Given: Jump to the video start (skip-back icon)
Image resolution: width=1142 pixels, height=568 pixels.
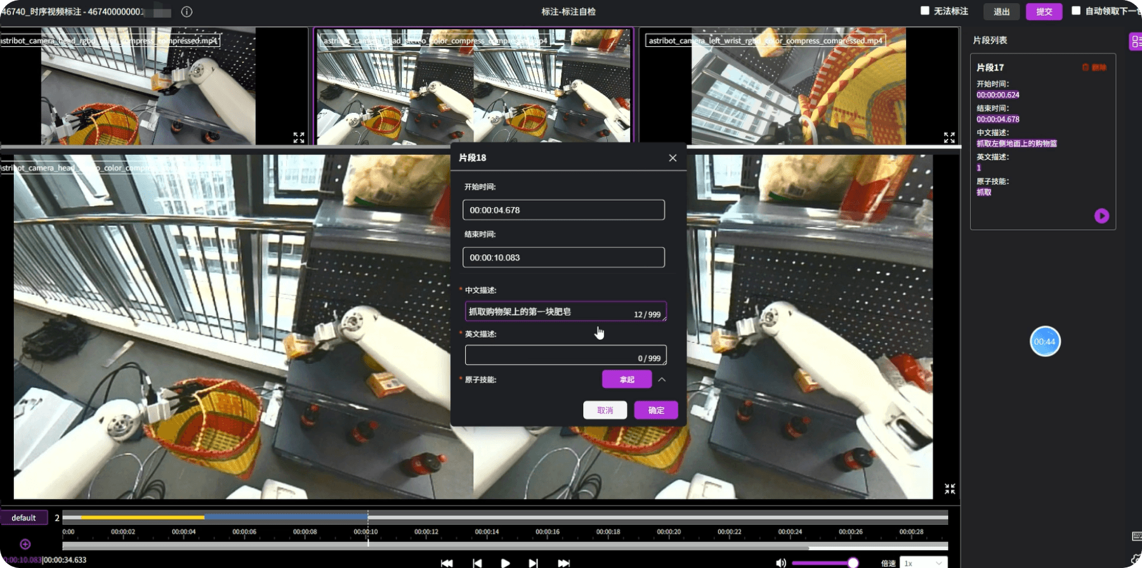Looking at the screenshot, I should (447, 563).
